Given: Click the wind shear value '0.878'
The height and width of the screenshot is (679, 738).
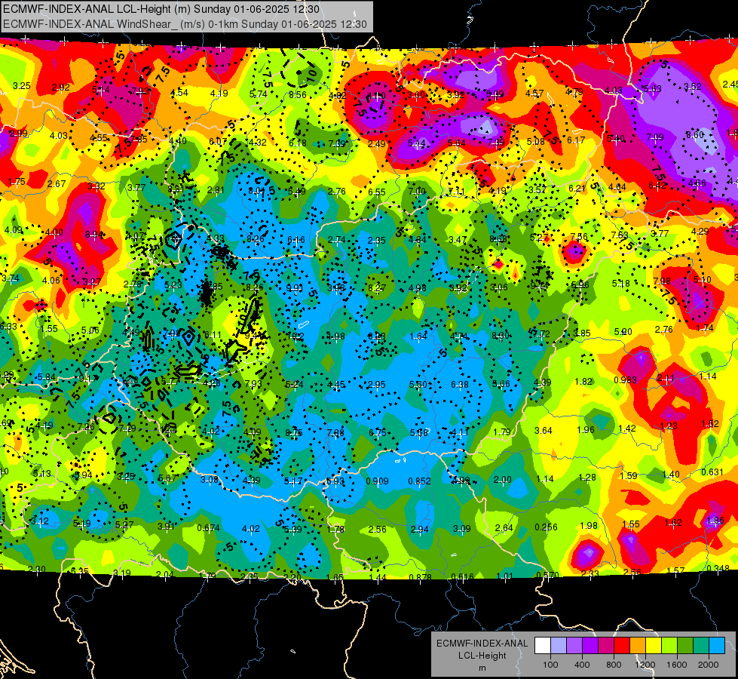Looking at the screenshot, I should click(421, 577).
